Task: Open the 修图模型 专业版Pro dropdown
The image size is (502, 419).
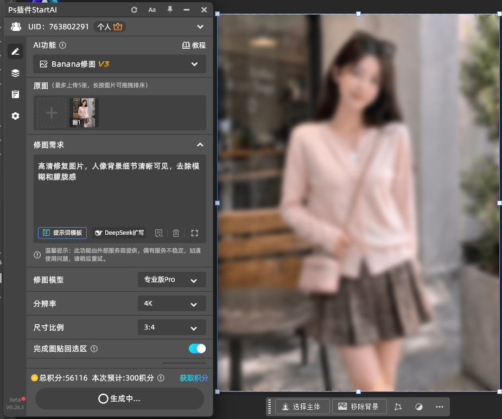Action: (x=172, y=280)
